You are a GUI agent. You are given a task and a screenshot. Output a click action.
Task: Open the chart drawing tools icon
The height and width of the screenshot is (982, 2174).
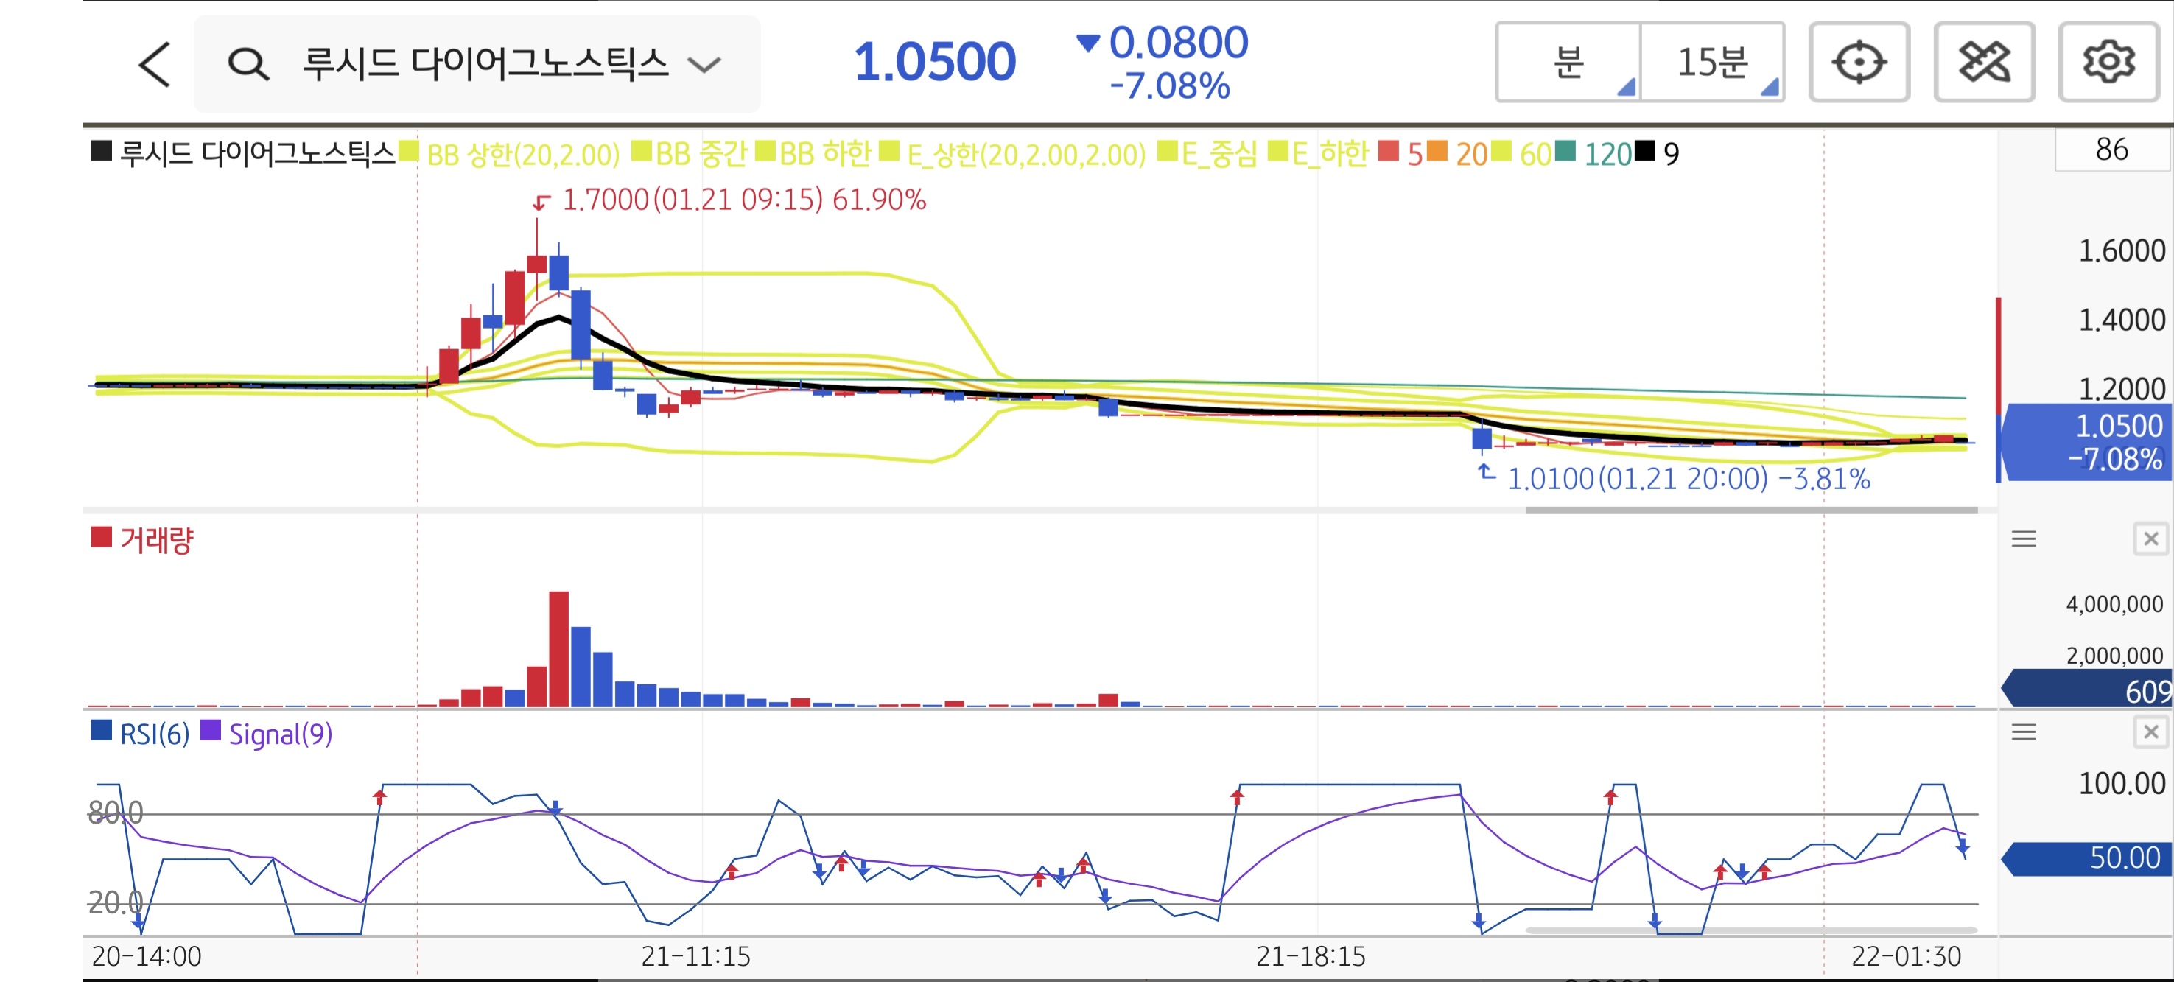pyautogui.click(x=1983, y=63)
